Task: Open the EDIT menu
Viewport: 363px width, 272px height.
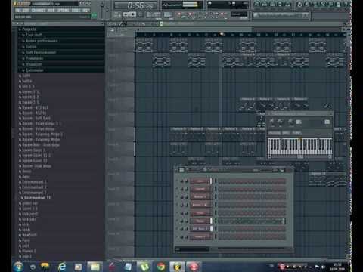Action: (26, 11)
